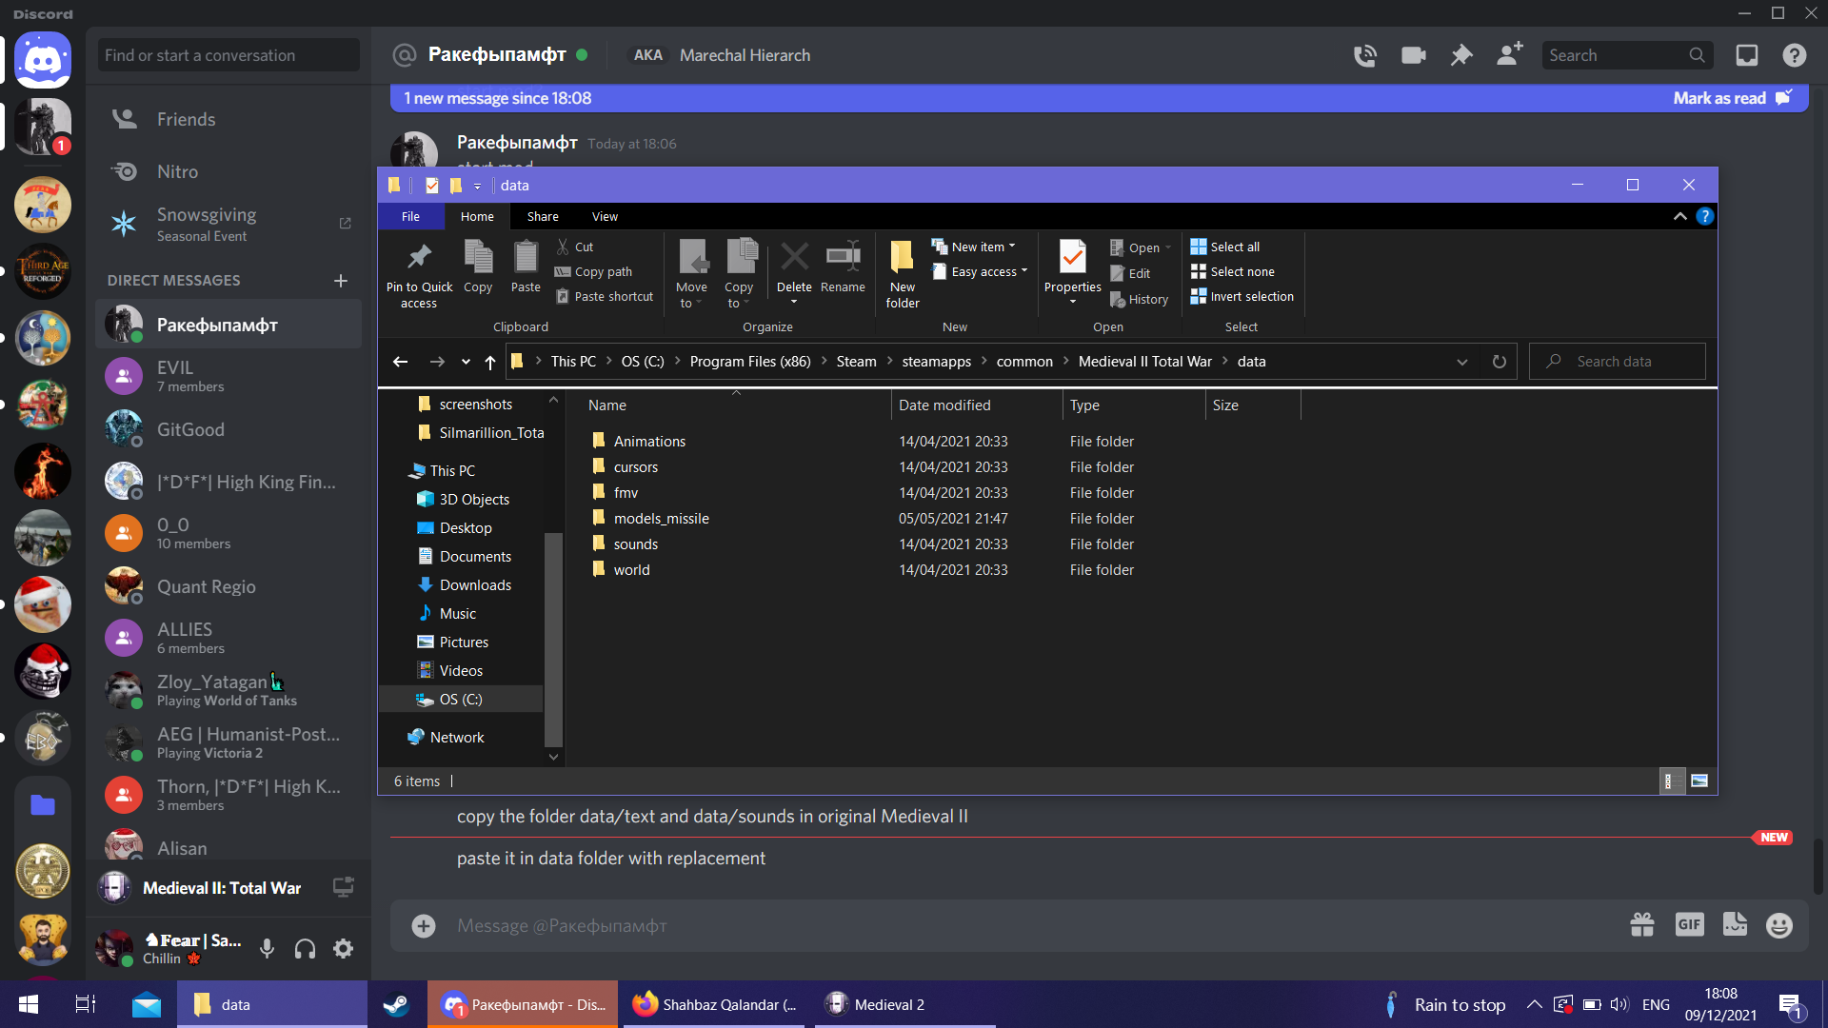Open Properties dropdown in Explorer
This screenshot has width=1828, height=1028.
[x=1072, y=302]
